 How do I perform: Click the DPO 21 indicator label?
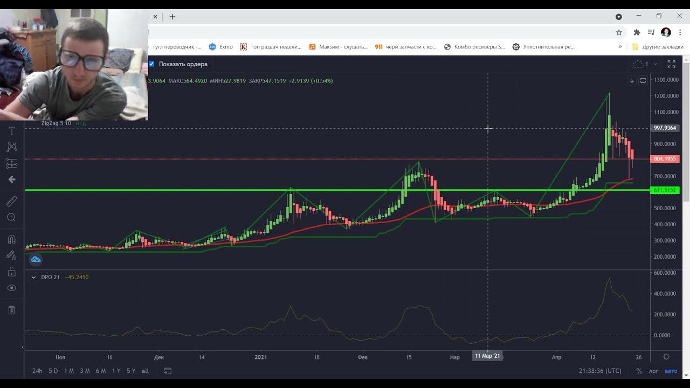pyautogui.click(x=50, y=277)
